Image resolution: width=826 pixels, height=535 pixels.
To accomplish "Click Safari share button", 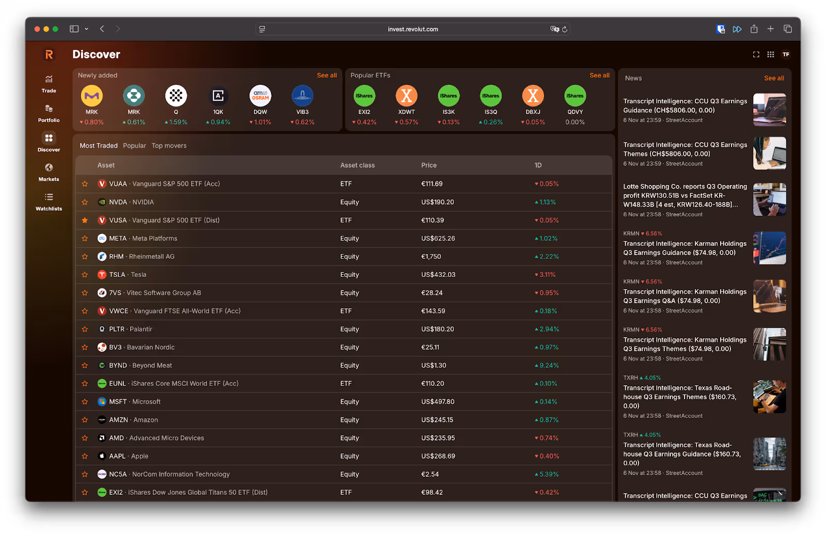I will [754, 29].
